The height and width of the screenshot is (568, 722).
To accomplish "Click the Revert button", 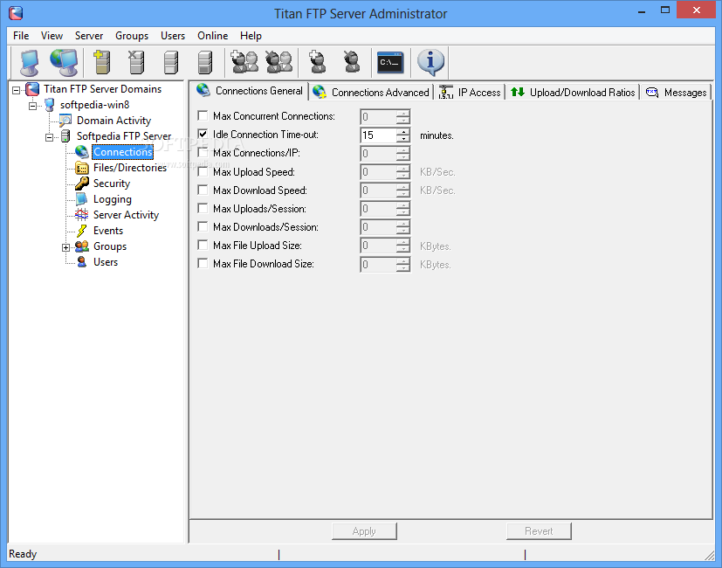I will [539, 531].
